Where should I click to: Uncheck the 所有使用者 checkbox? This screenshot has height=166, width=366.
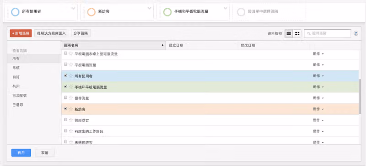65,75
